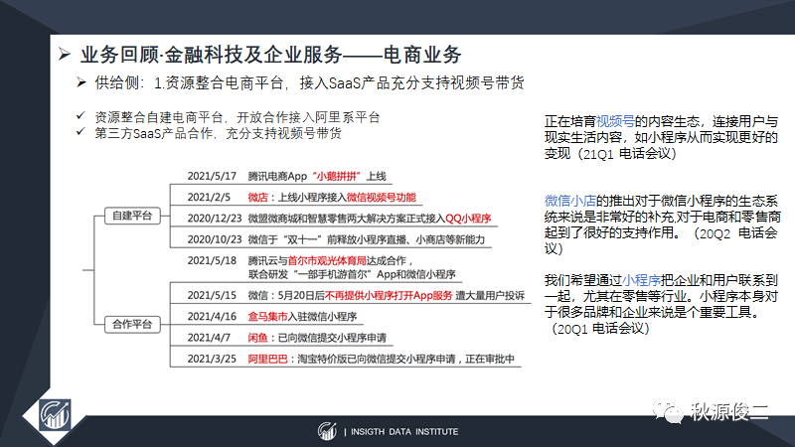The height and width of the screenshot is (447, 795).
Task: Click the date '2020/12/23'
Action: coord(215,219)
